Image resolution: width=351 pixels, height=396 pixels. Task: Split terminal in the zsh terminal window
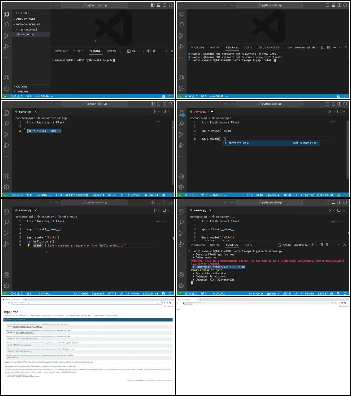click(148, 51)
